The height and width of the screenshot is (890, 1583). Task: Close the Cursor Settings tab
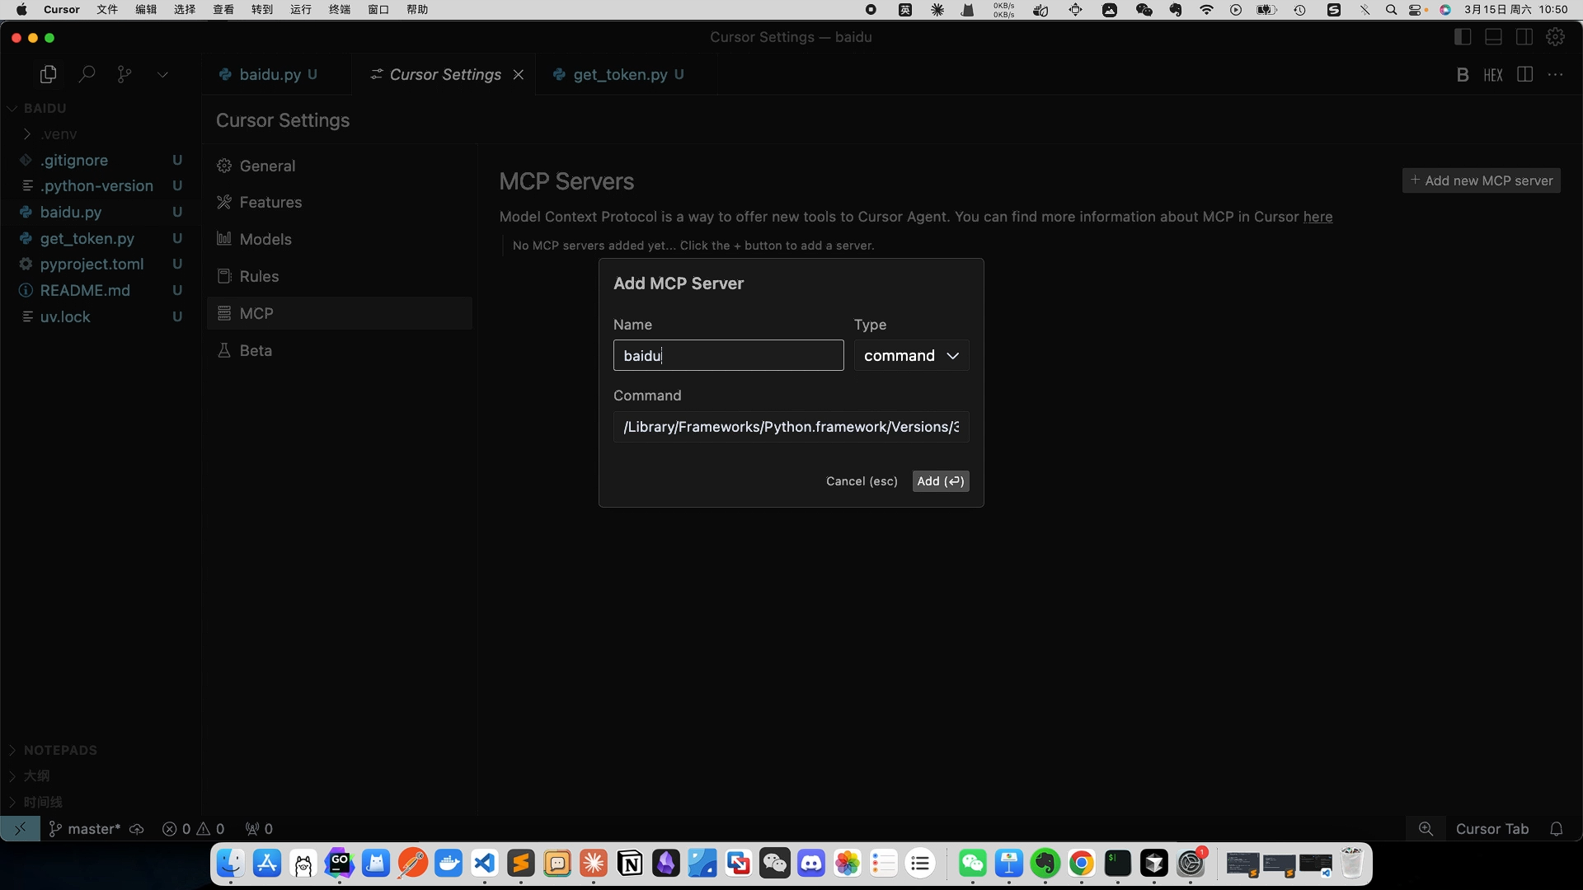pos(518,74)
